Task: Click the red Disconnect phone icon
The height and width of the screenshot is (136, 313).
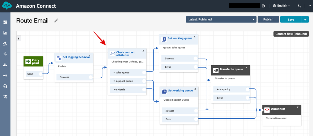Action: click(x=267, y=110)
